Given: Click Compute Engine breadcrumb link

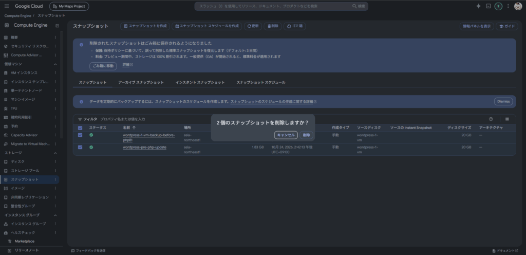Looking at the screenshot, I should pyautogui.click(x=17, y=16).
